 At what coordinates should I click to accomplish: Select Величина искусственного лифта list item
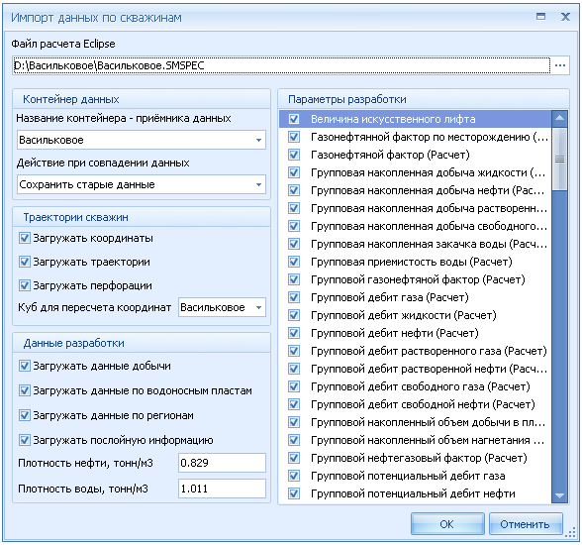coord(415,119)
